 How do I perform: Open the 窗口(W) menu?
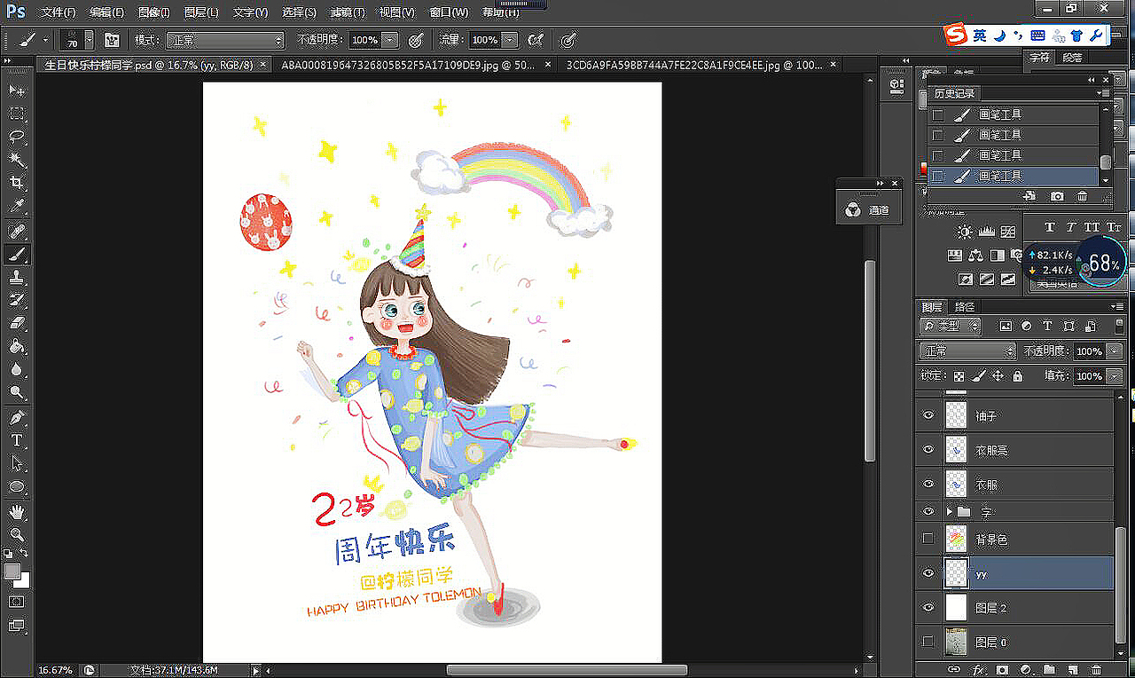coord(448,12)
